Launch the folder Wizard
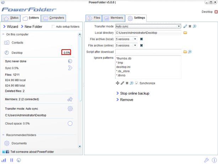The image size is (218, 164). coord(11,27)
